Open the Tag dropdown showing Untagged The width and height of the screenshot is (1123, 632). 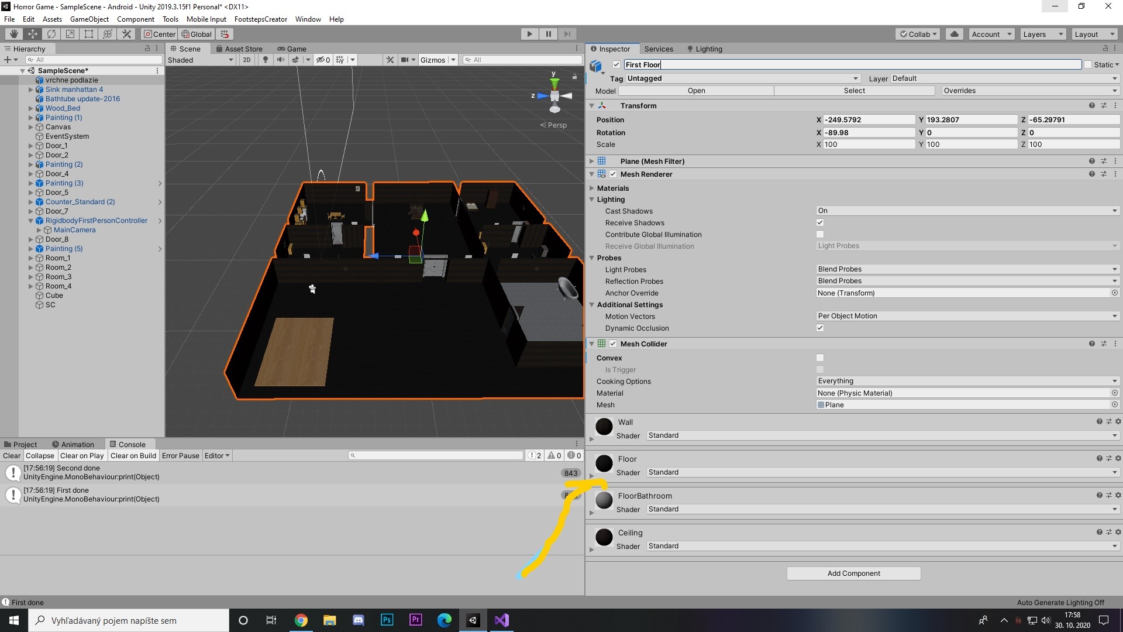tap(740, 78)
